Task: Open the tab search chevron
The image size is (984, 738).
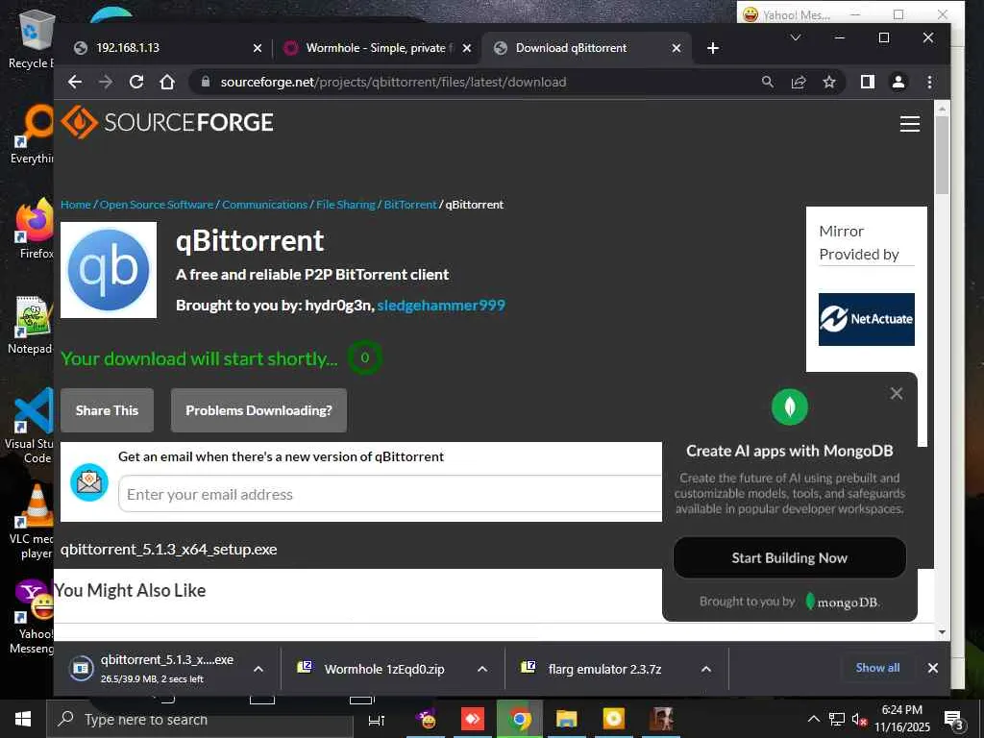Action: (795, 37)
